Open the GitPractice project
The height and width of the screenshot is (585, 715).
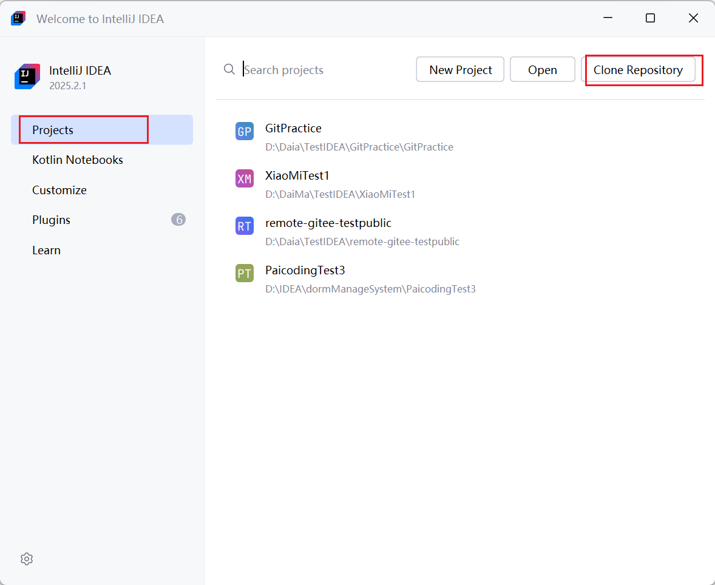click(x=459, y=137)
